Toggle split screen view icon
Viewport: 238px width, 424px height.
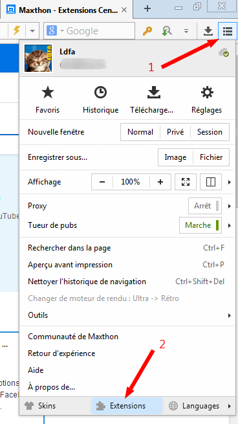click(x=211, y=182)
